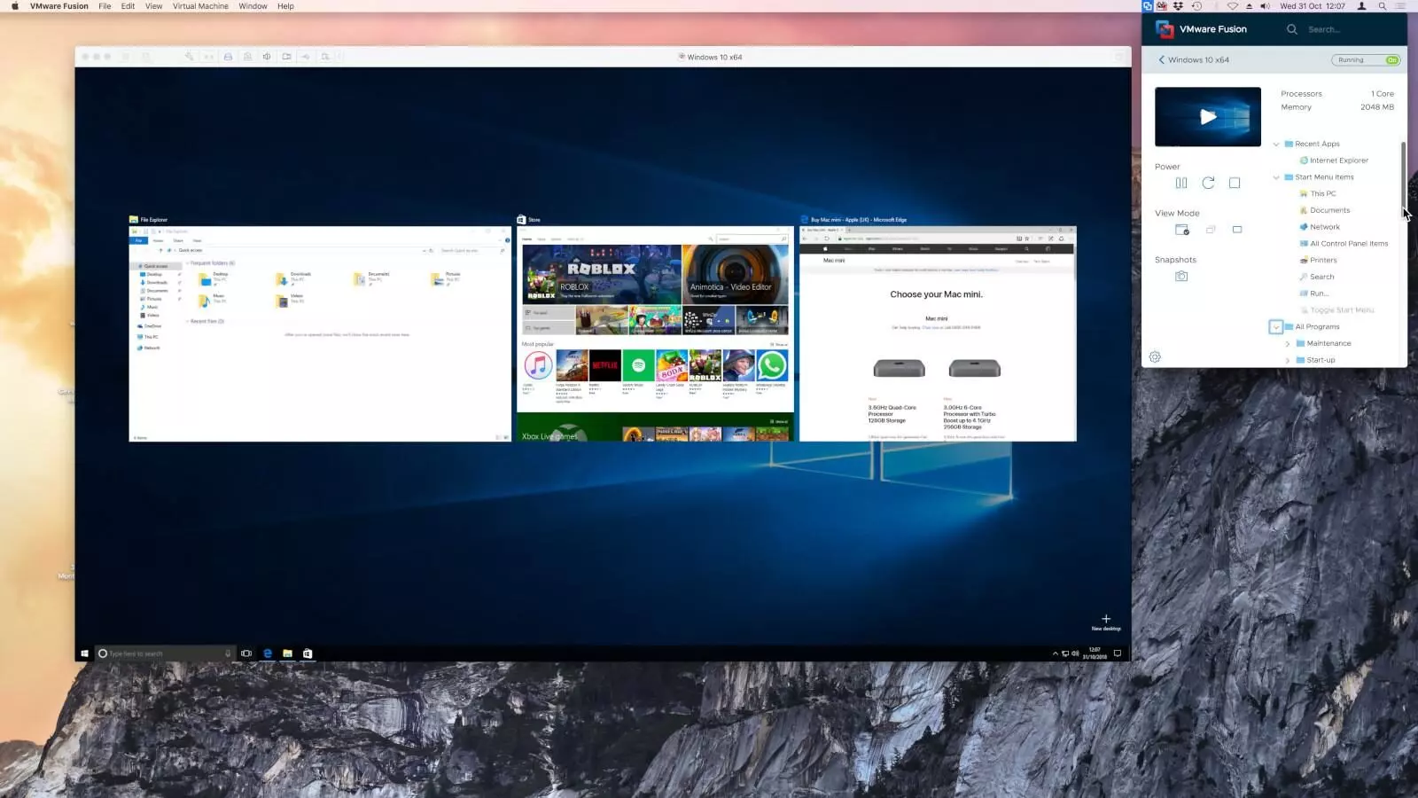Click the shut down square icon under Power
The height and width of the screenshot is (798, 1418).
(x=1235, y=183)
